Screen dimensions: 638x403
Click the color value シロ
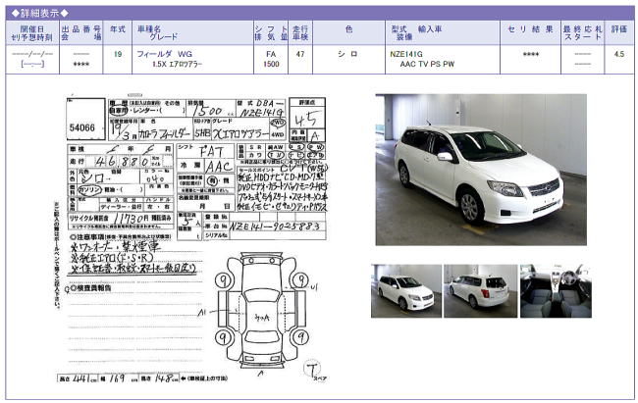[348, 54]
